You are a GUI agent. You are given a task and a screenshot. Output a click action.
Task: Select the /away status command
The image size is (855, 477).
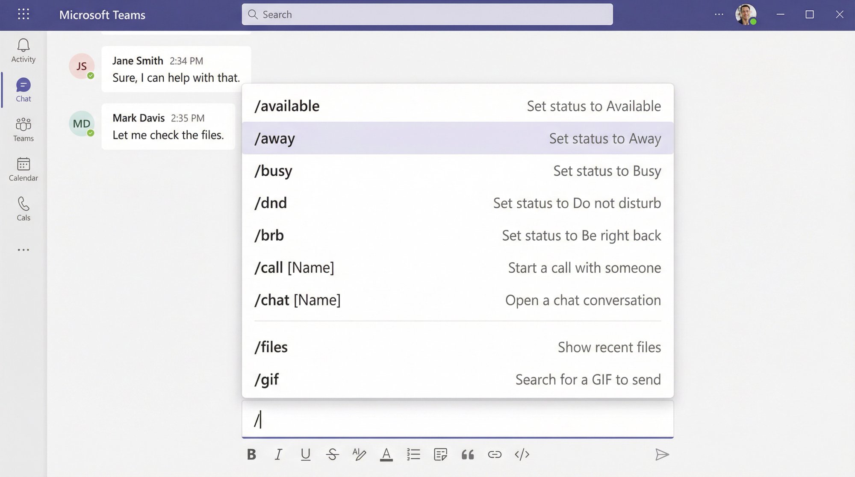pos(457,138)
